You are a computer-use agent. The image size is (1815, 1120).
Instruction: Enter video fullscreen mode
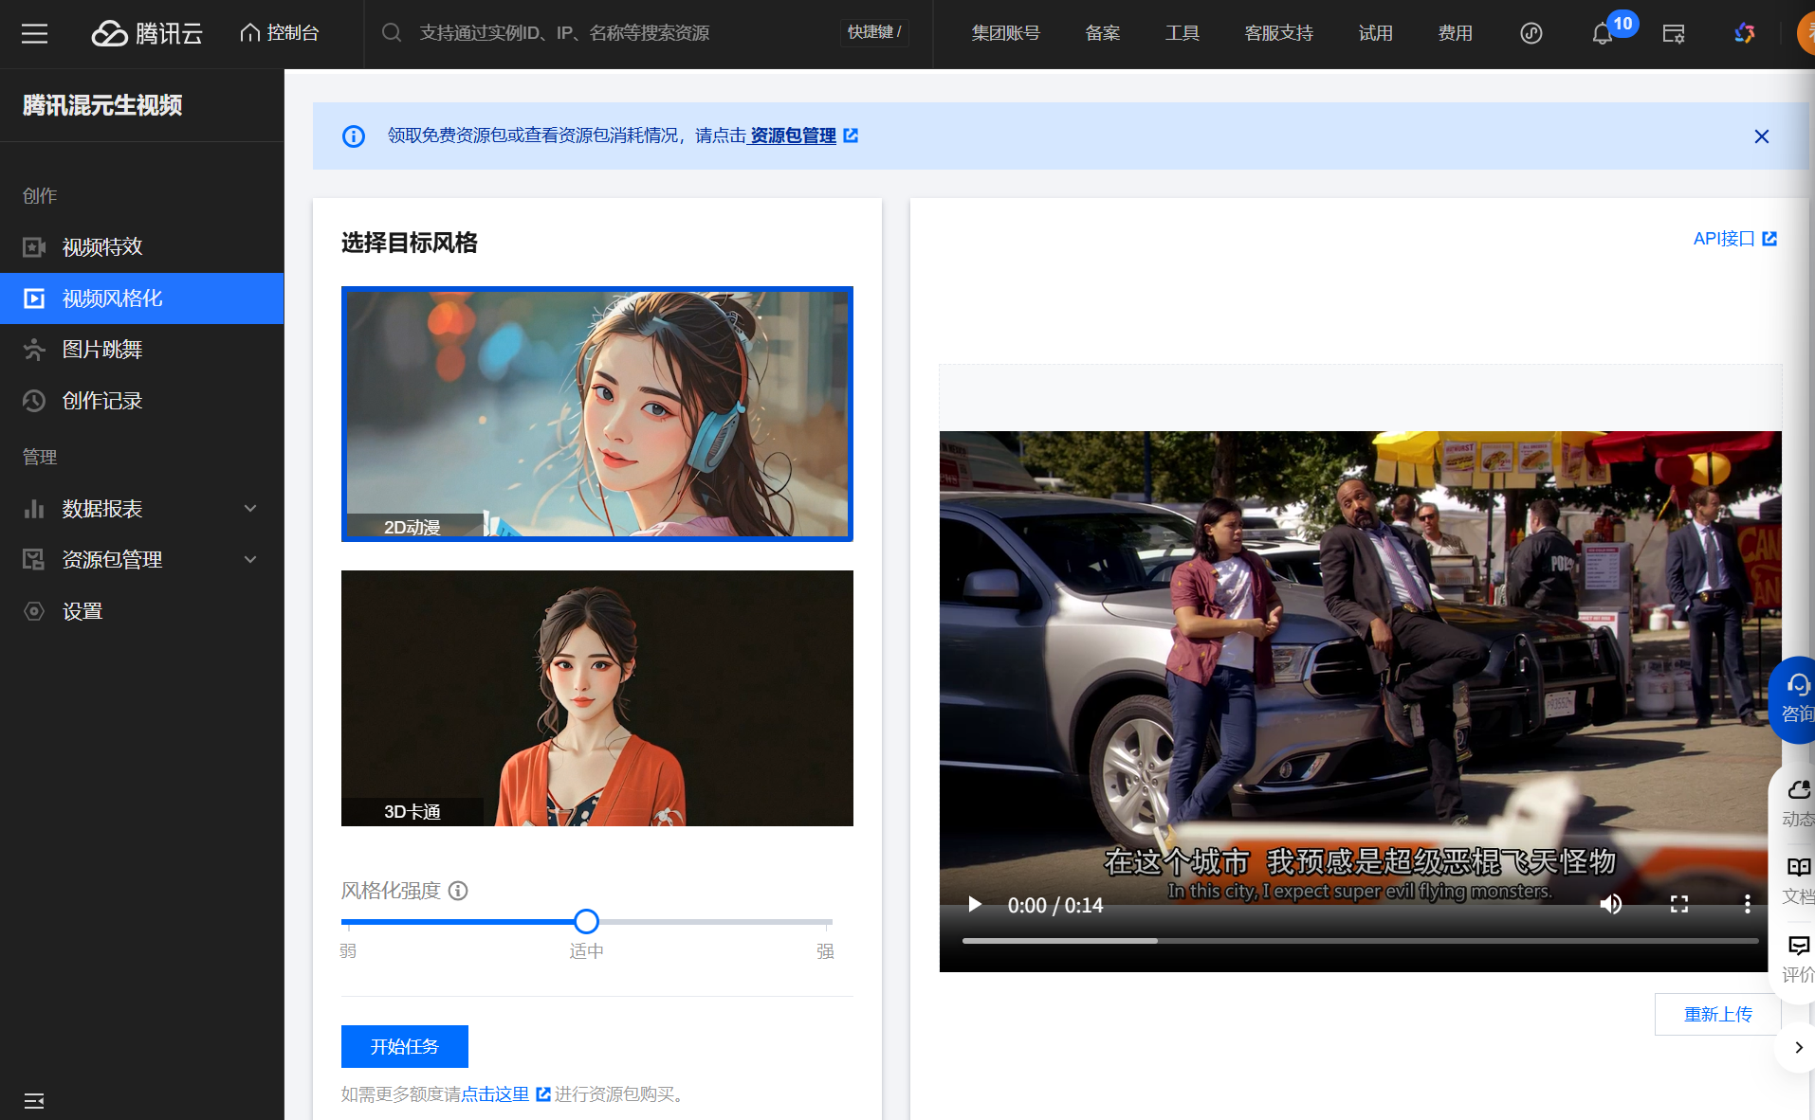pyautogui.click(x=1679, y=904)
